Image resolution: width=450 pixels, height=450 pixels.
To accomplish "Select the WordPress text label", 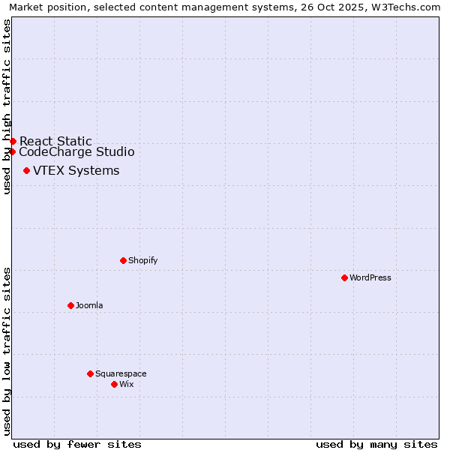I will pyautogui.click(x=370, y=277).
